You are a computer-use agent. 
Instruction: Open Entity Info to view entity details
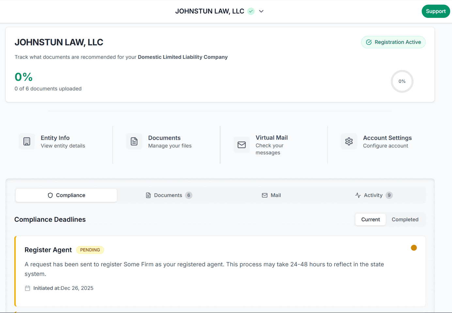(59, 142)
